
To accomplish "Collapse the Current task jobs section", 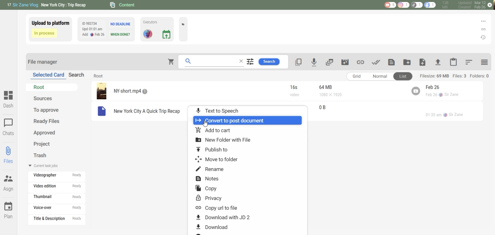I will 30,166.
